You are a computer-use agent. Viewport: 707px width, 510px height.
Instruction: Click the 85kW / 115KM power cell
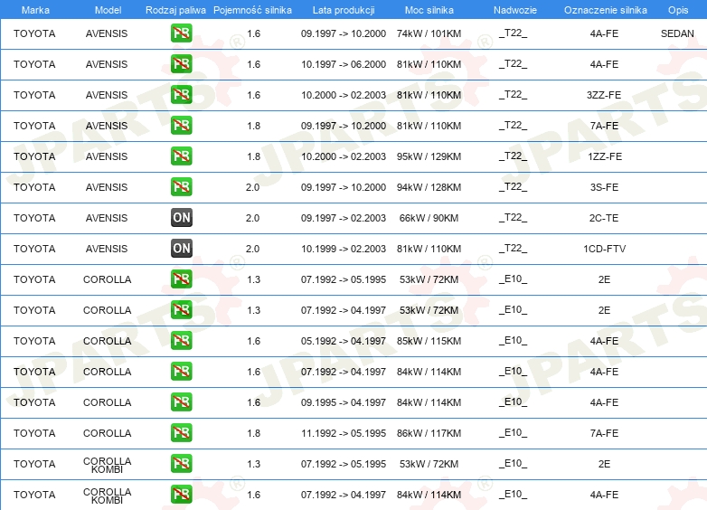click(429, 341)
